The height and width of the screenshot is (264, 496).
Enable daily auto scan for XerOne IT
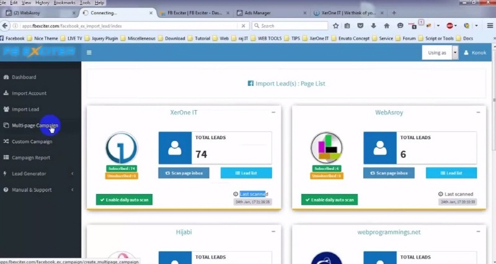[x=125, y=200]
